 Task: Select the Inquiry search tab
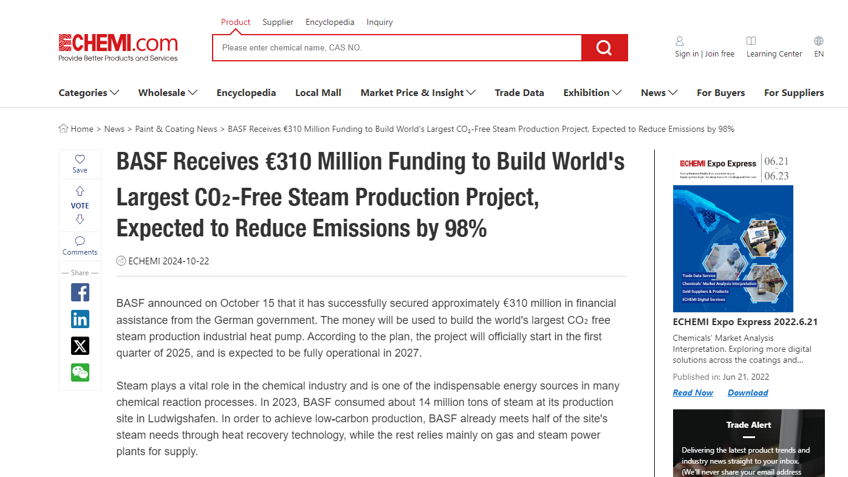click(x=380, y=22)
